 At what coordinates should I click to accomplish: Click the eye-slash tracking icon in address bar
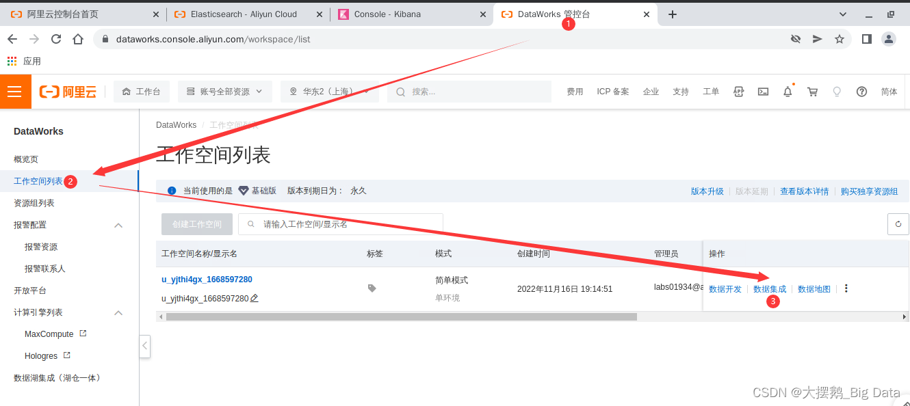(x=795, y=39)
